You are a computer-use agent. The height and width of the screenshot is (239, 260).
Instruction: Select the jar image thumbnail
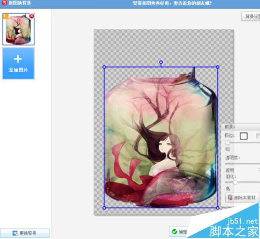click(18, 29)
